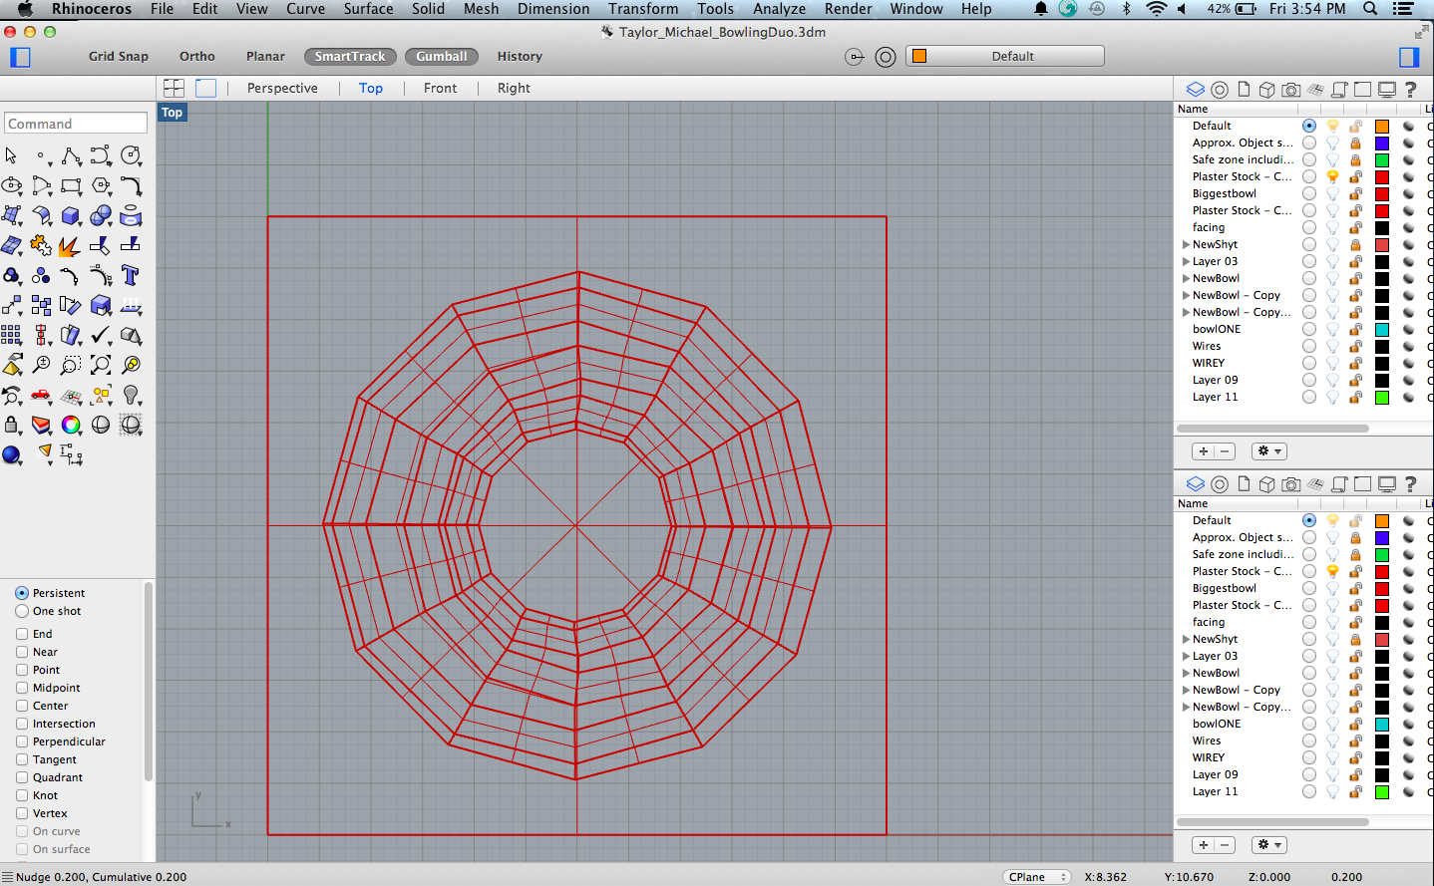This screenshot has width=1434, height=886.
Task: Expand NewBowl - Copy layer in upper panel
Action: point(1186,295)
